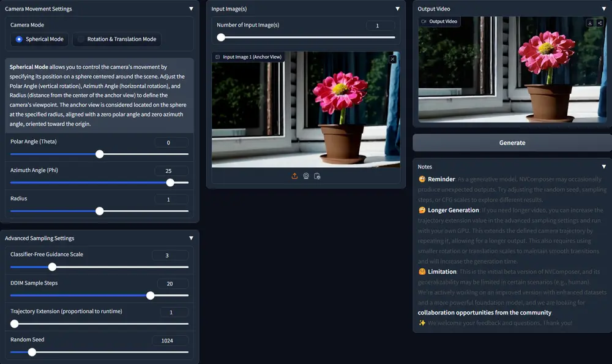
Task: Click the Polar Angle (Theta) slider handle
Action: 100,154
